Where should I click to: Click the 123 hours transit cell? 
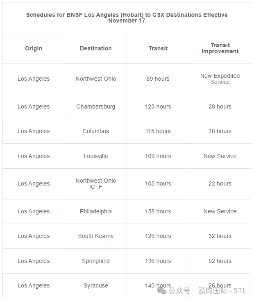pos(158,106)
